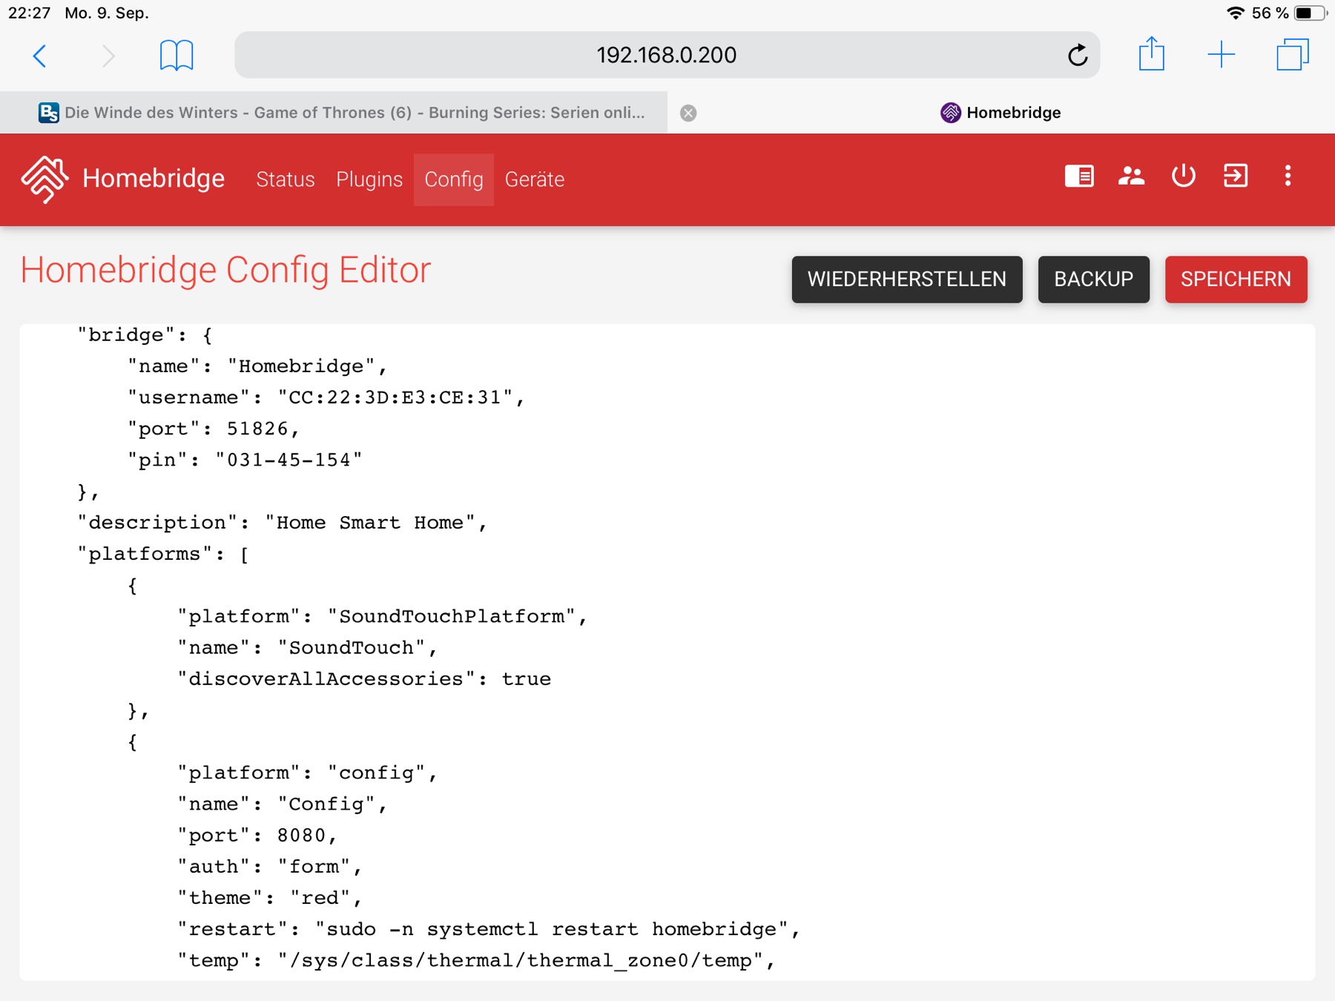Open the user accounts icon
The image size is (1335, 1001).
1131,176
